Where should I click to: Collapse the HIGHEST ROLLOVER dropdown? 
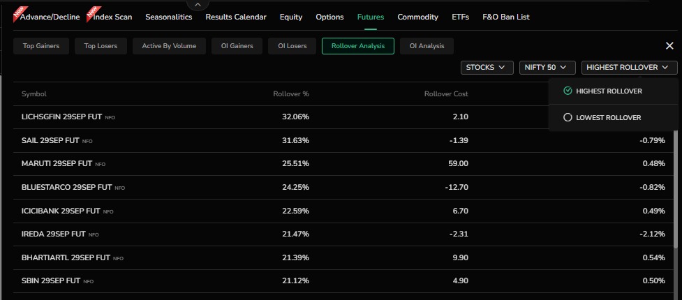630,68
